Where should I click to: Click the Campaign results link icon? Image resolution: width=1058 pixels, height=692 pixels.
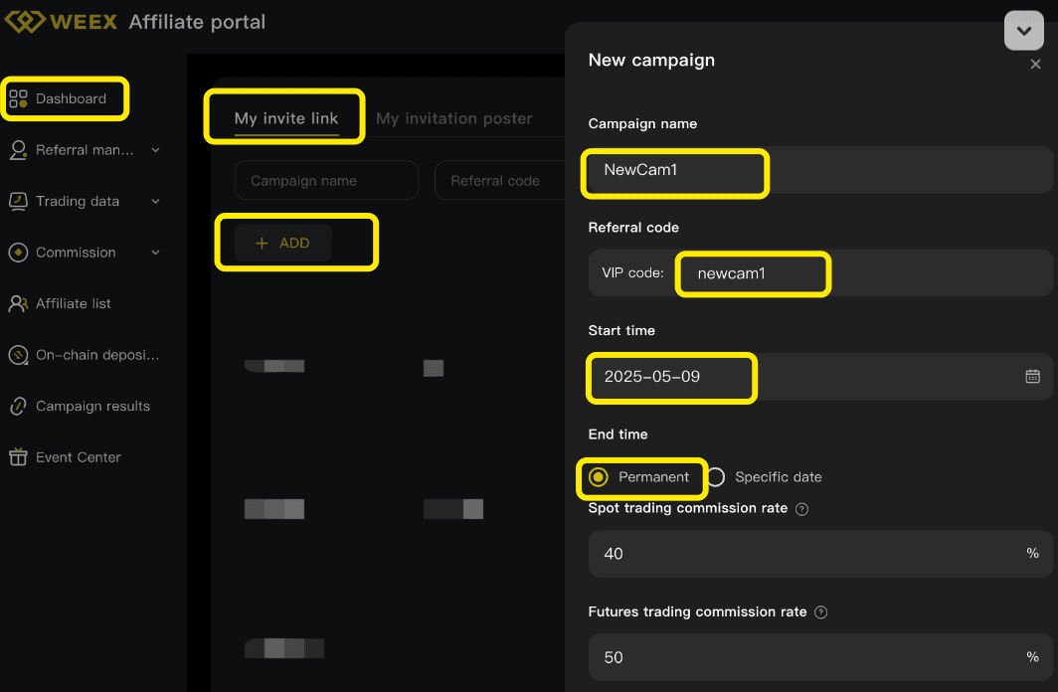tap(18, 407)
